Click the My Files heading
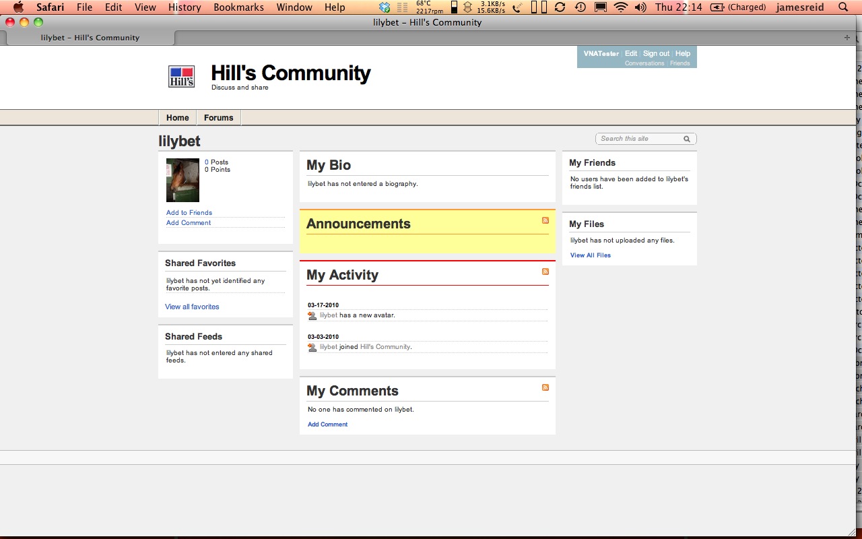Image resolution: width=862 pixels, height=539 pixels. [587, 224]
